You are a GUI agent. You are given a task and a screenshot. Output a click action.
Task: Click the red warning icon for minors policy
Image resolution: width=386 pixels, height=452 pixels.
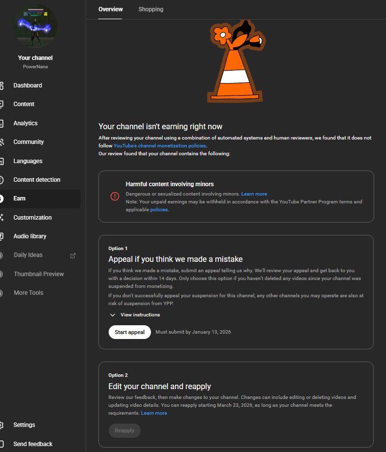[115, 197]
